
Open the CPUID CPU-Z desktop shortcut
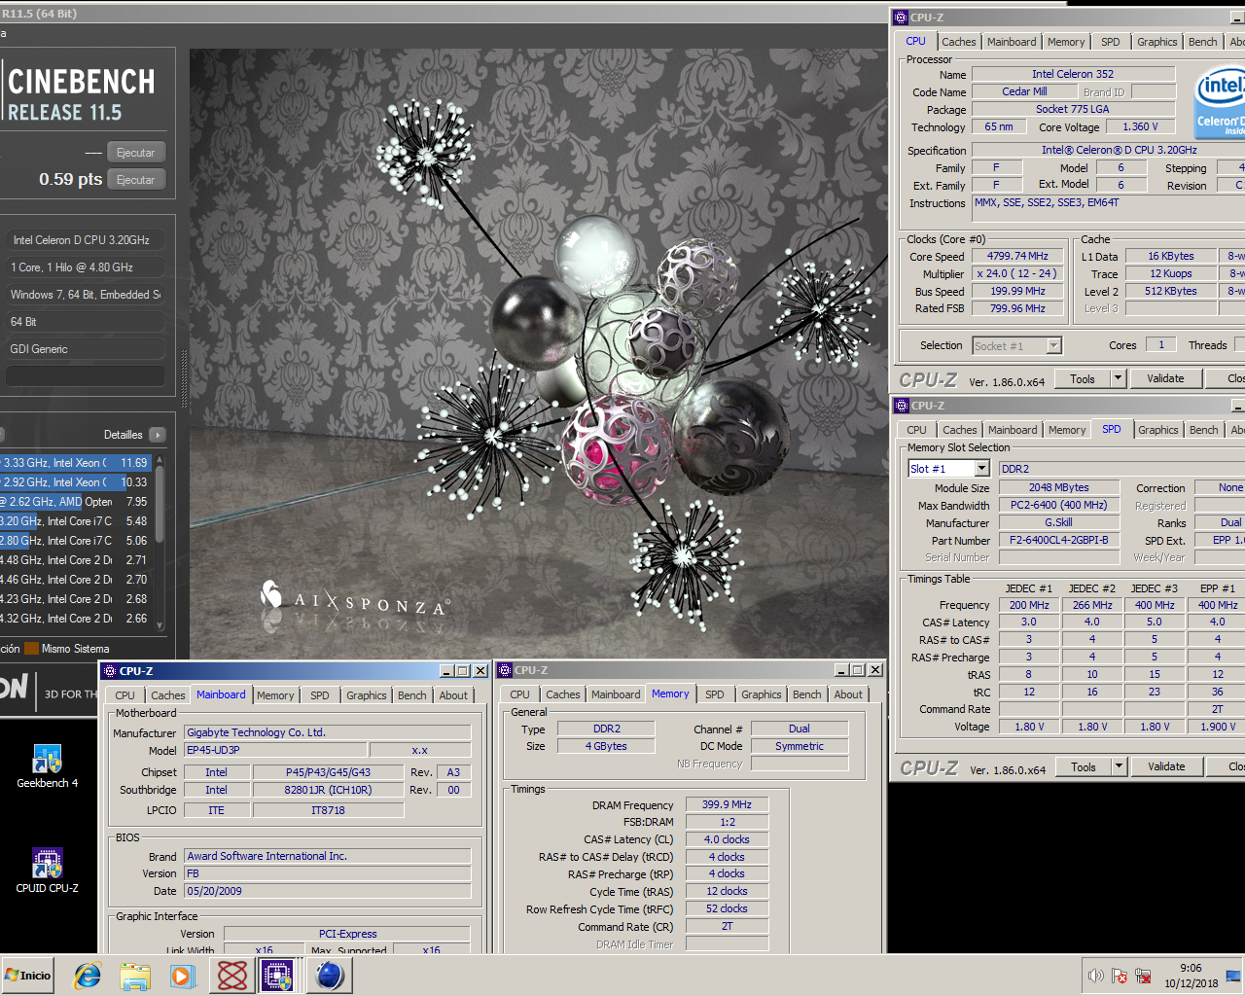point(47,871)
